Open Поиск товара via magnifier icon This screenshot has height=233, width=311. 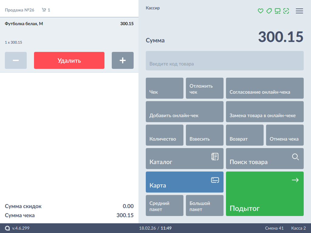[x=295, y=157]
